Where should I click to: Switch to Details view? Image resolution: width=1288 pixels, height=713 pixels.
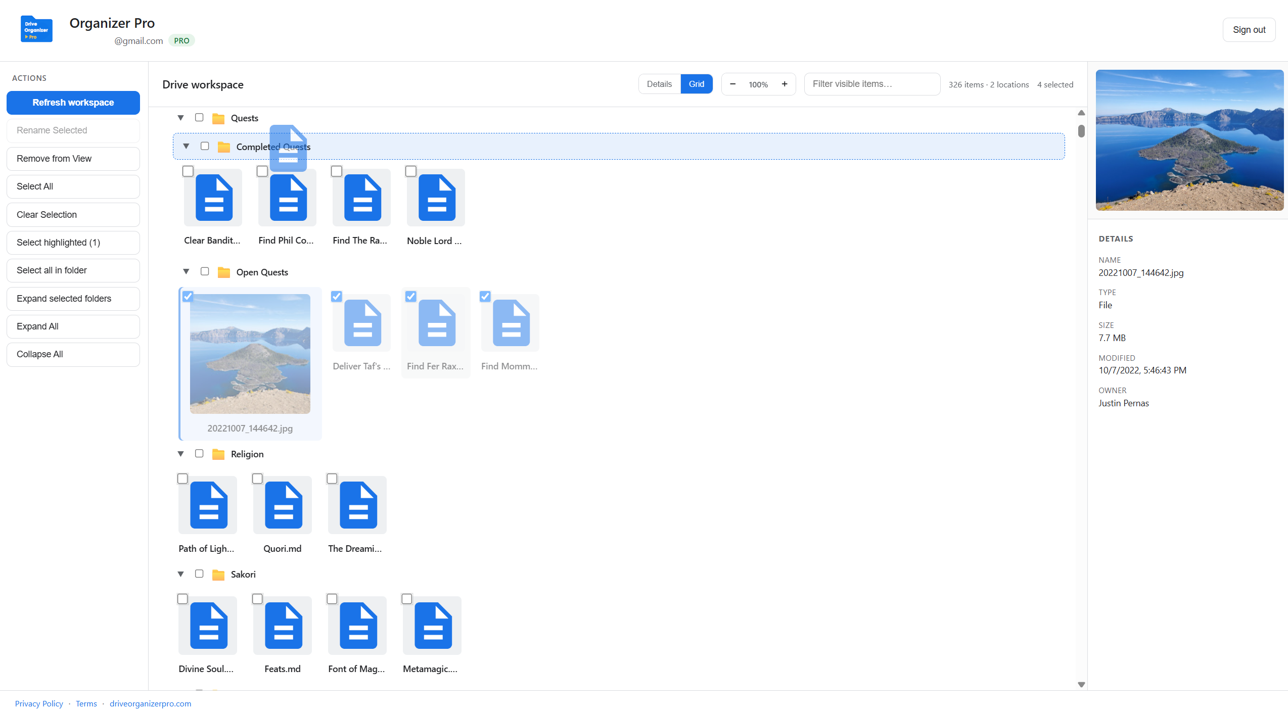[659, 84]
